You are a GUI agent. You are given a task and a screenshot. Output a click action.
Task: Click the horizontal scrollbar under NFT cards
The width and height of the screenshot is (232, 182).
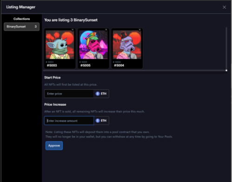coord(135,70)
